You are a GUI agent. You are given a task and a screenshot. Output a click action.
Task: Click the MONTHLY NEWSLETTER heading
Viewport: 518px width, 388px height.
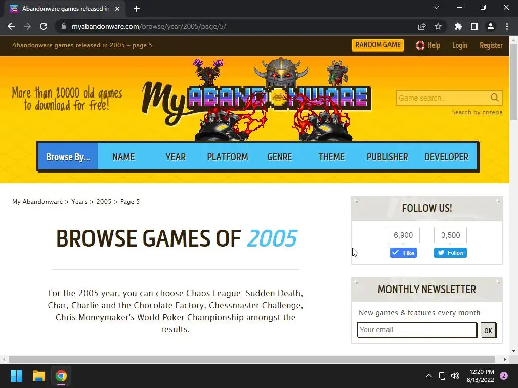[427, 289]
